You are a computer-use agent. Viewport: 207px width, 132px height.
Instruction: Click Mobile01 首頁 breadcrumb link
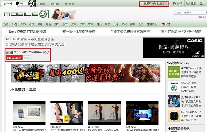[x=16, y=39]
